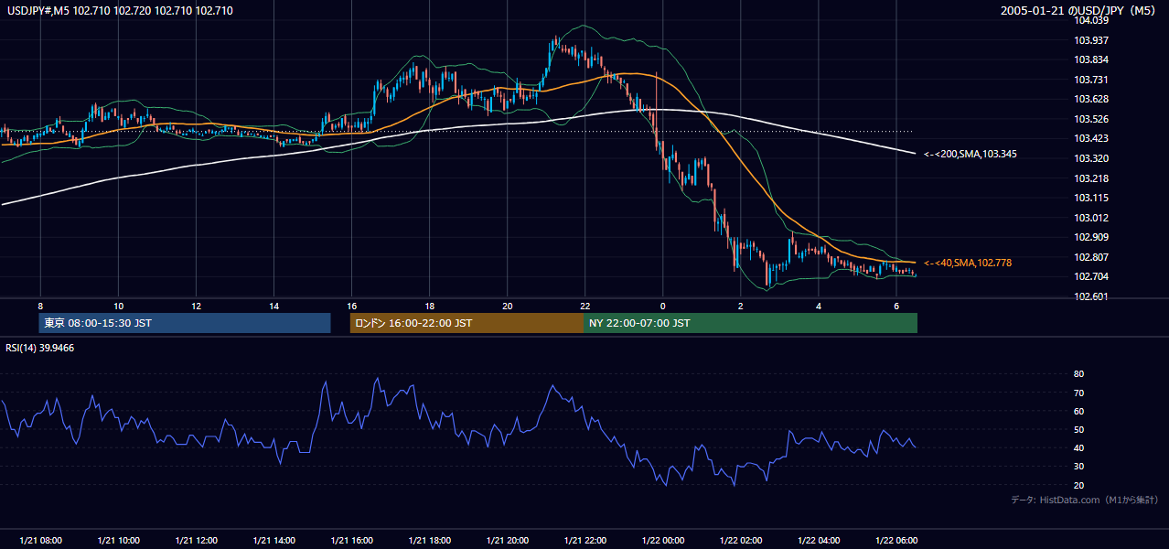Click the 1/21 12:00 time label
Screen dimensions: 1169x549
click(x=196, y=540)
